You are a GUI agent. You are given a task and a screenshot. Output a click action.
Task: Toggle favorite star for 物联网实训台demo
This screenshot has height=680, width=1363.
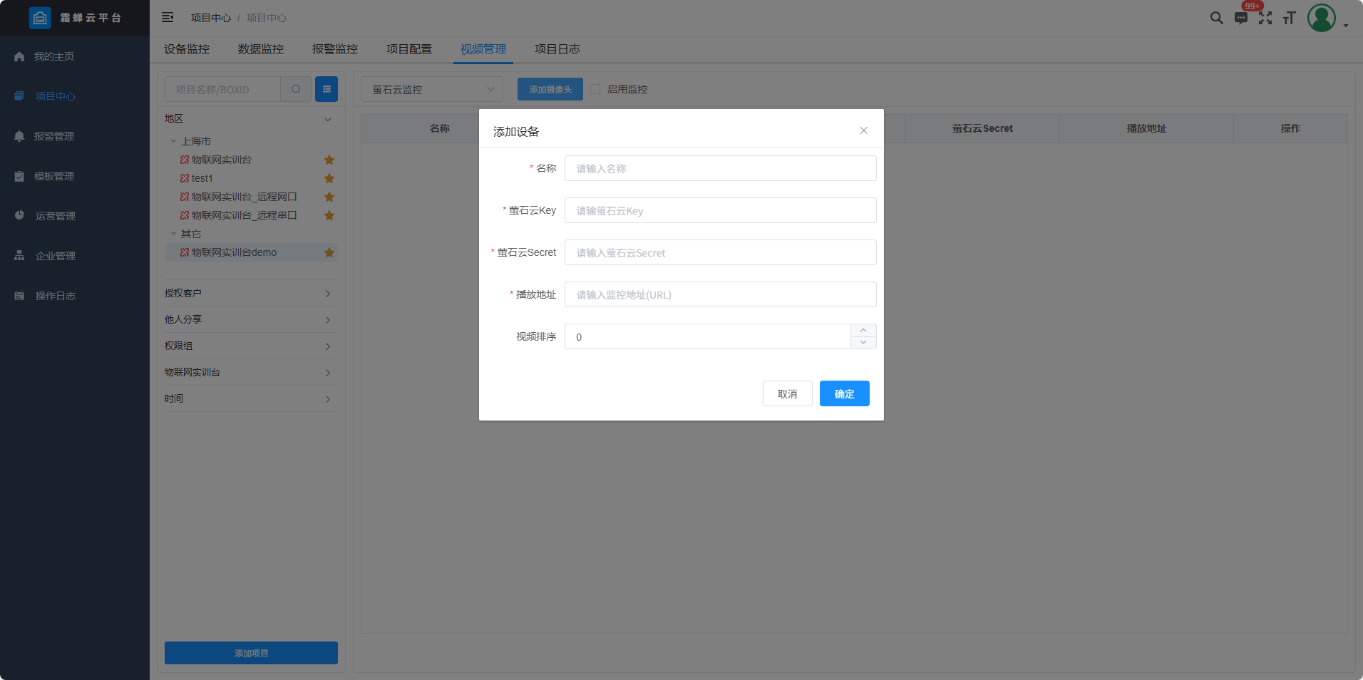click(x=329, y=252)
